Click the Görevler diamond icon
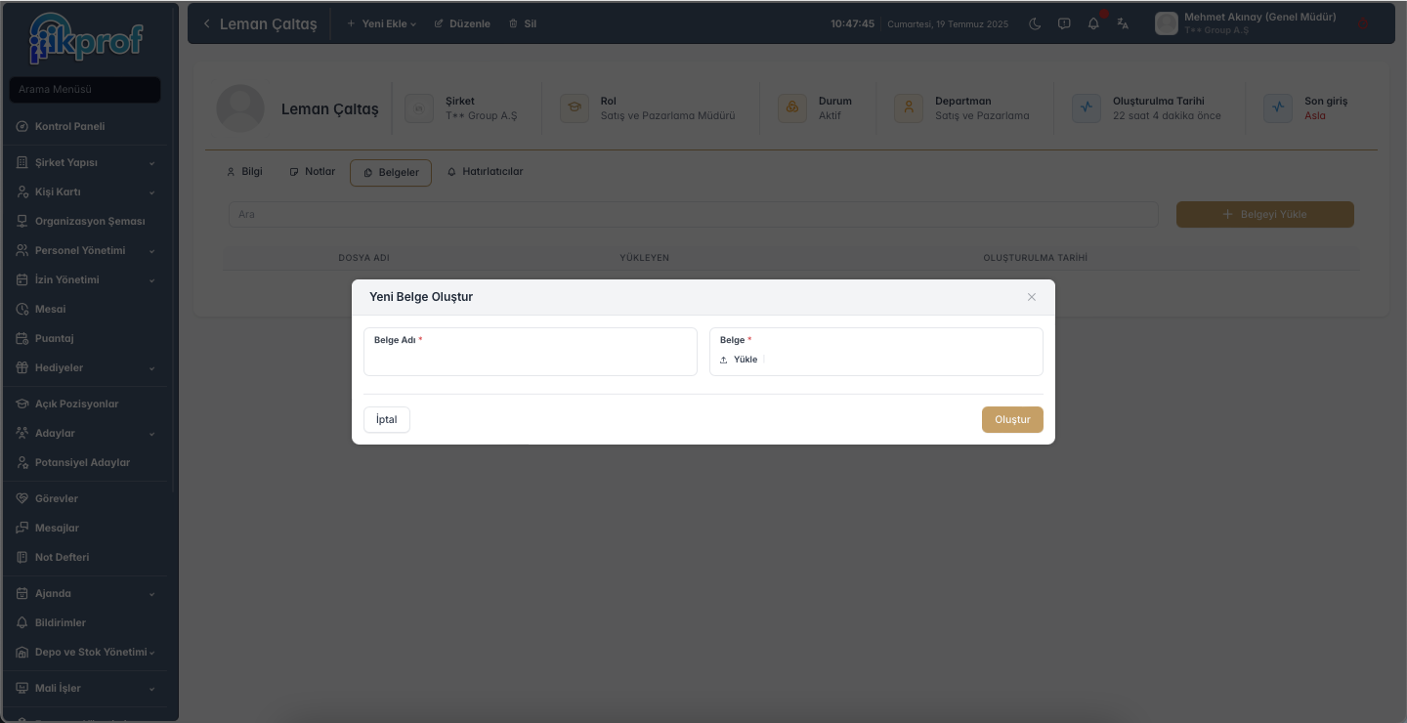This screenshot has width=1407, height=723. click(x=22, y=498)
